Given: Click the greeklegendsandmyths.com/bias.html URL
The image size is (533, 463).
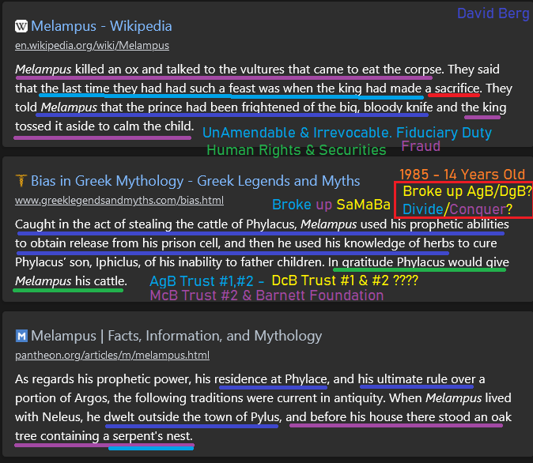Looking at the screenshot, I should 119,201.
